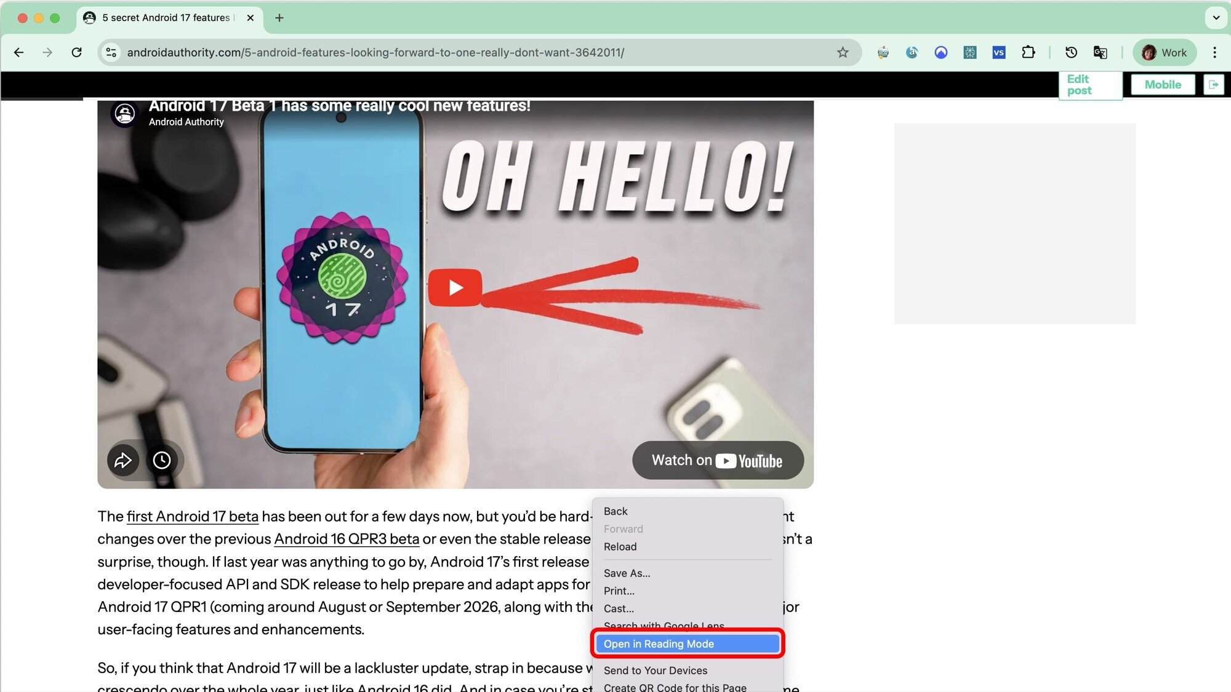Image resolution: width=1231 pixels, height=692 pixels.
Task: Click the Mobile button in the header
Action: pos(1162,84)
